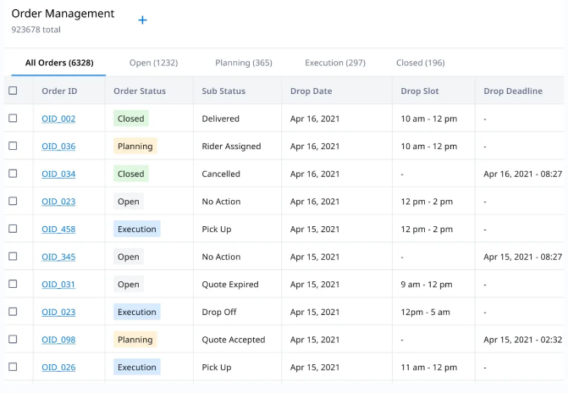568x393 pixels.
Task: Select the checkbox for order OID_458
Action: pos(13,229)
